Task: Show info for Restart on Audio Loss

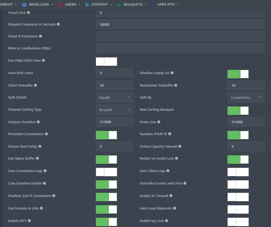Action: click(177, 158)
